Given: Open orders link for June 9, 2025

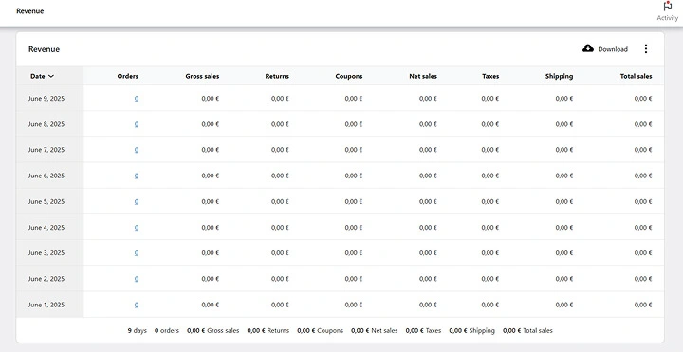Looking at the screenshot, I should click(137, 99).
